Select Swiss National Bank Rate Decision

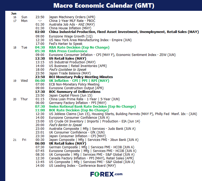[92, 107]
